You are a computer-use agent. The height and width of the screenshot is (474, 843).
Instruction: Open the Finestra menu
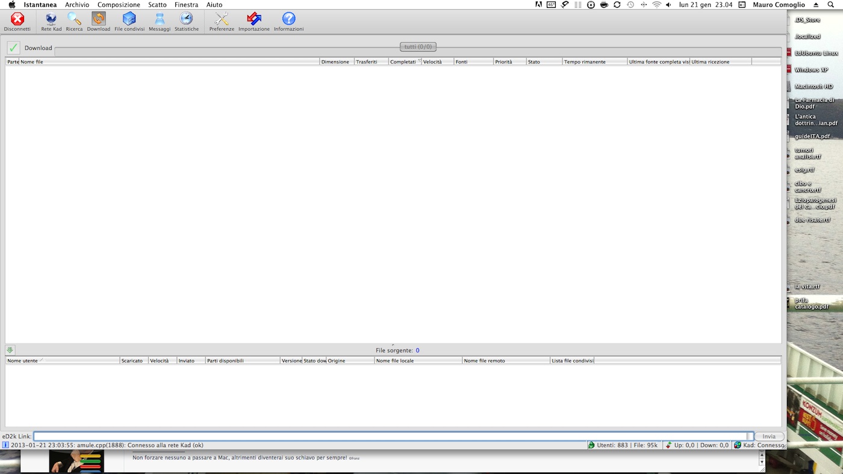pos(186,5)
